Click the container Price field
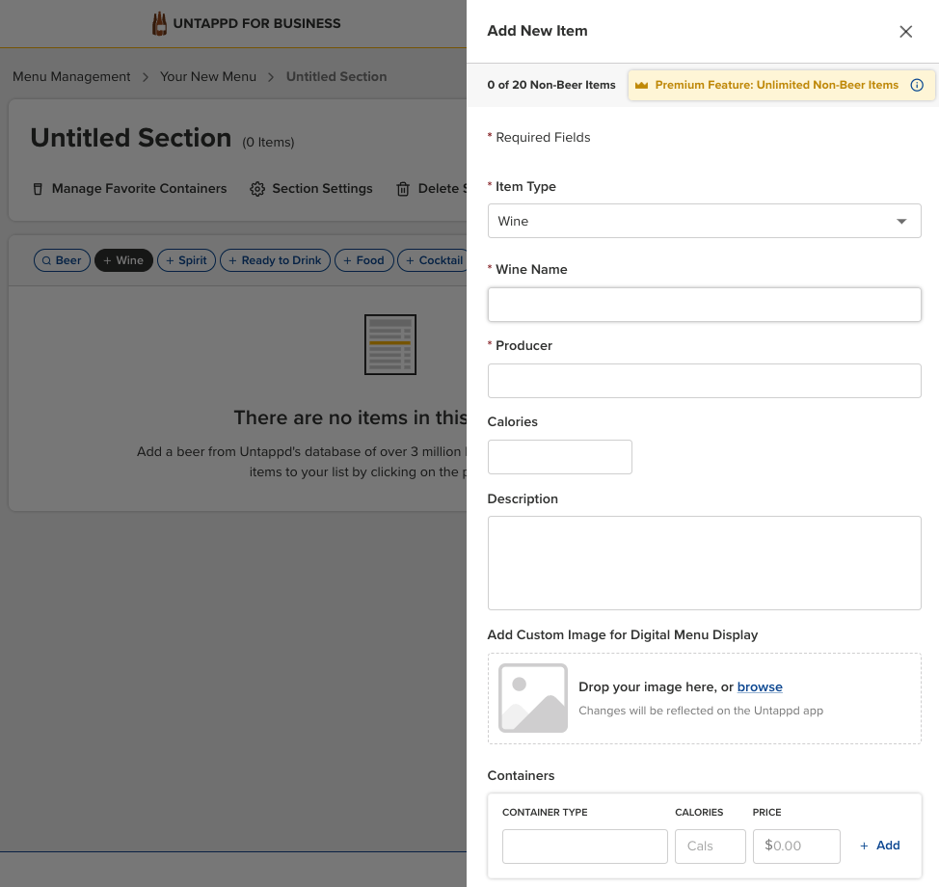 796,847
